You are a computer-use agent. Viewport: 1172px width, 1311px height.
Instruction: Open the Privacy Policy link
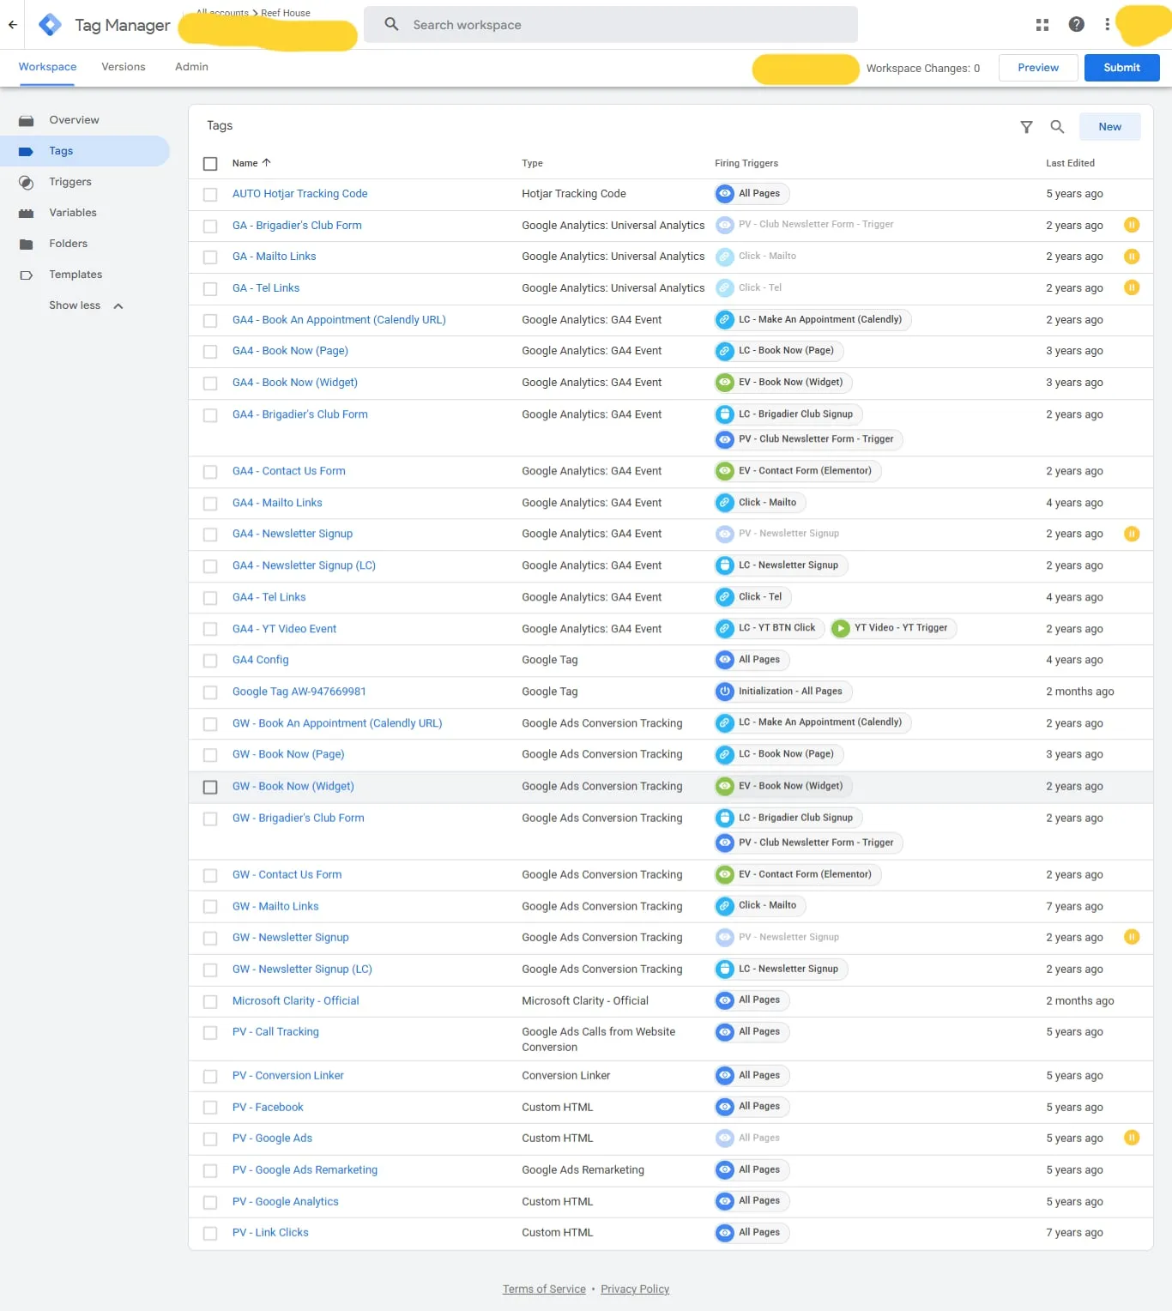635,1289
